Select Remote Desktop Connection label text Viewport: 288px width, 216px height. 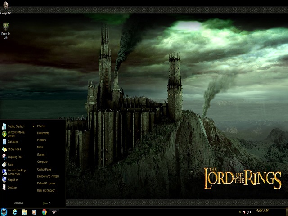point(17,172)
